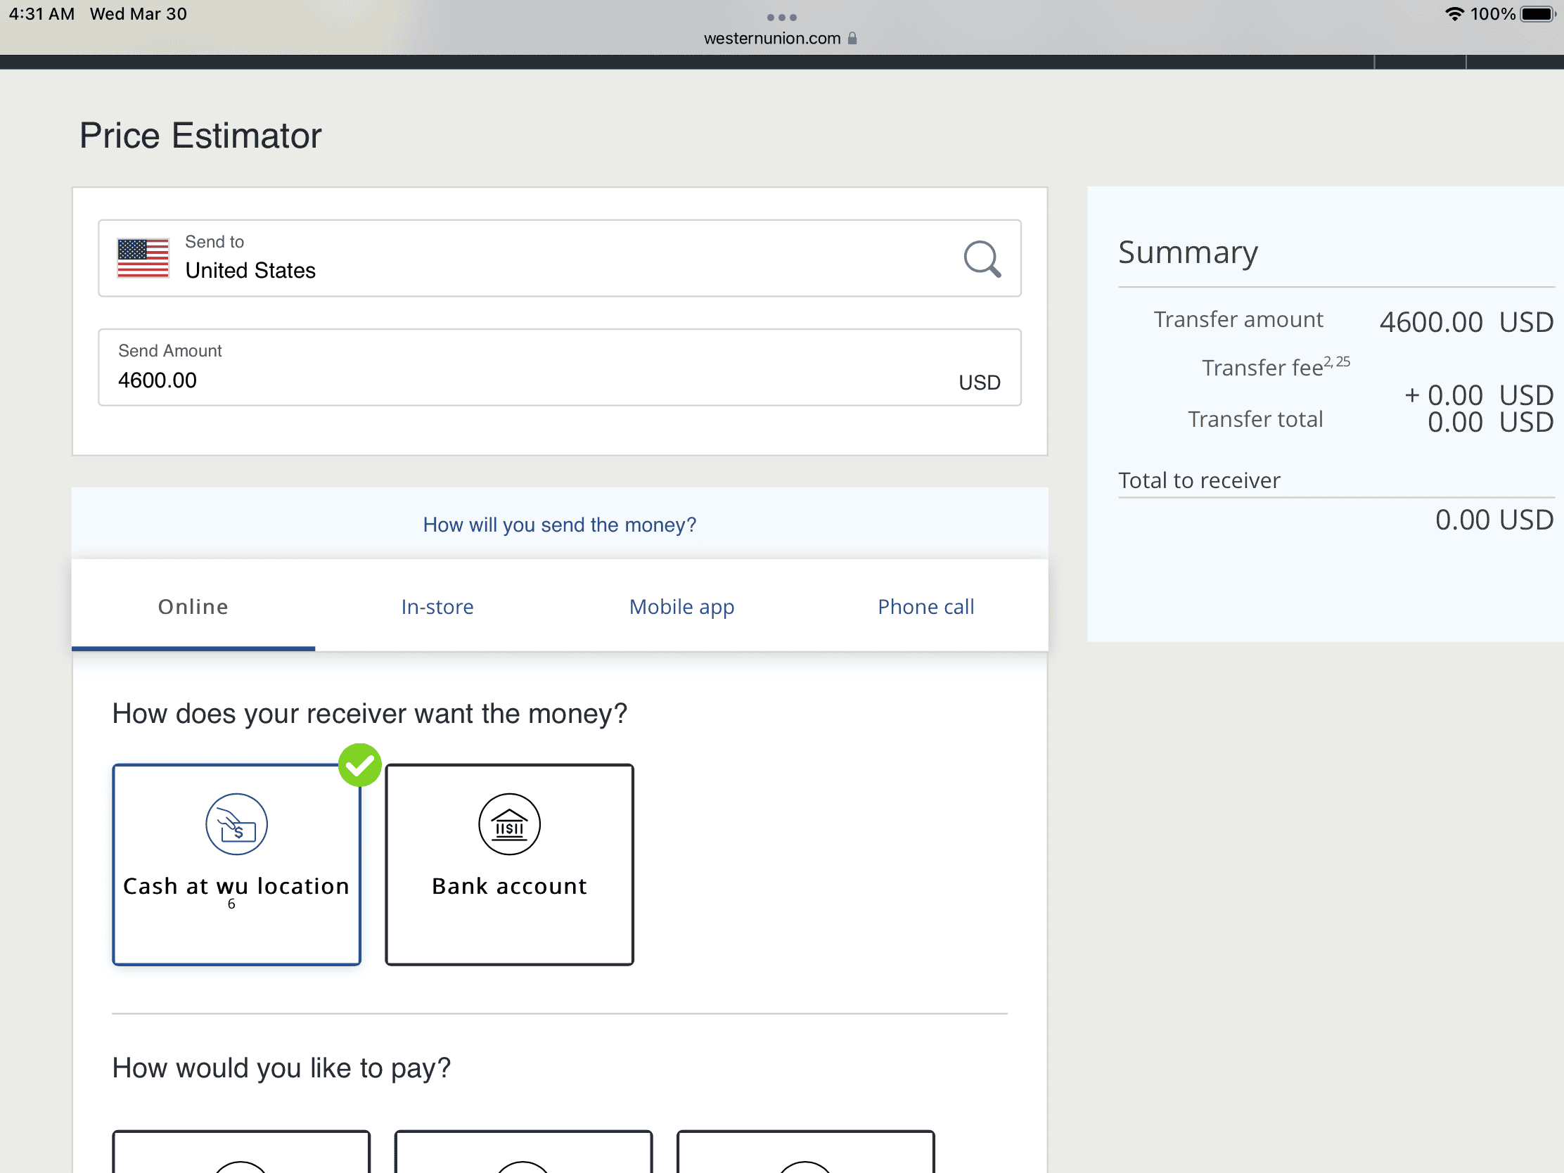1564x1173 pixels.
Task: Tap the Safari three-dot multitasking menu
Action: 782,17
